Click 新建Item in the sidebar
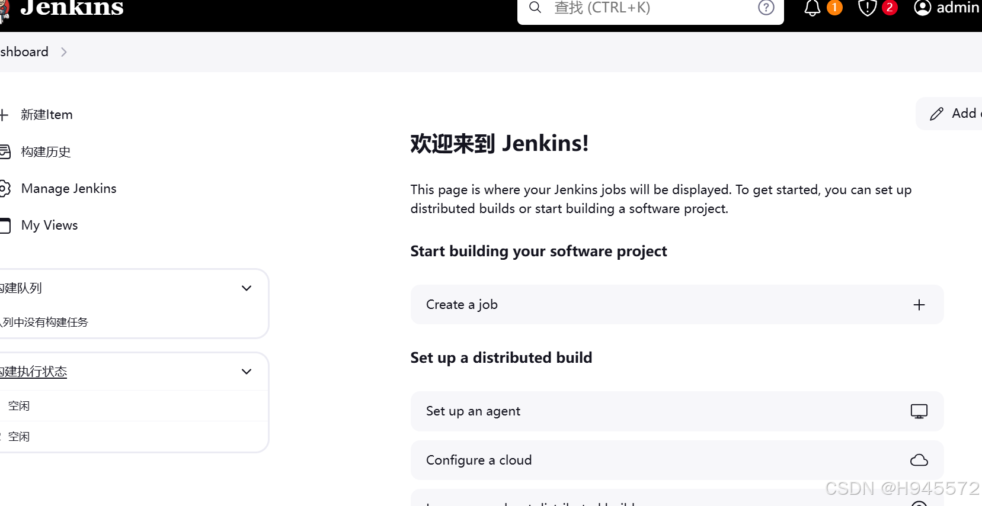This screenshot has width=982, height=506. click(46, 115)
